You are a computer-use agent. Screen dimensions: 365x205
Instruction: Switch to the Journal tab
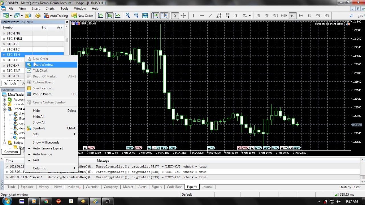coord(207,187)
